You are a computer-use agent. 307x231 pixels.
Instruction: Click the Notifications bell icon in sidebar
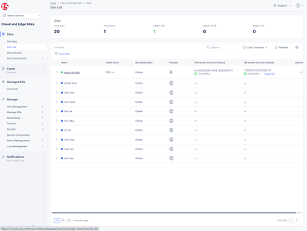point(3,157)
